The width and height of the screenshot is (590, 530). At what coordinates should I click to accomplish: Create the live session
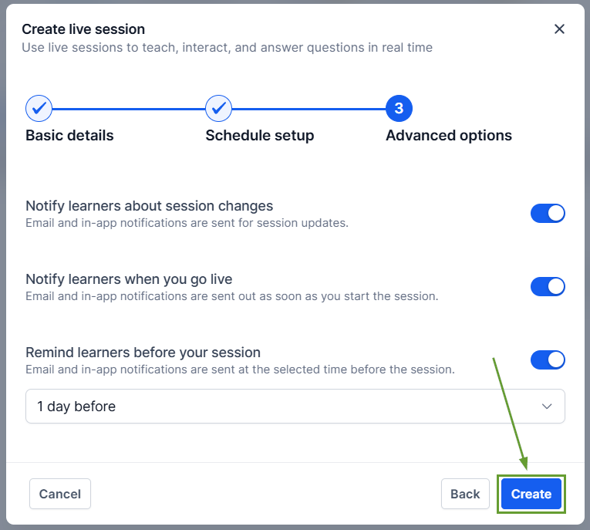click(531, 494)
